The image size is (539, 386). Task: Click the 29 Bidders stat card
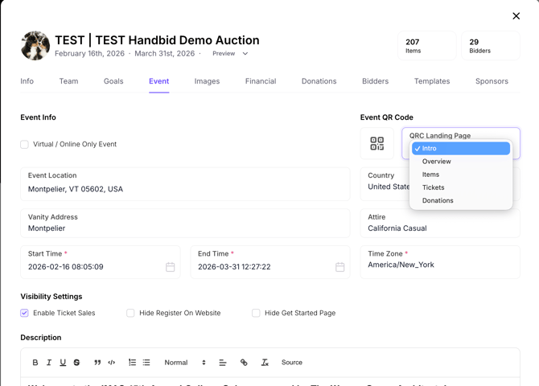tap(491, 46)
